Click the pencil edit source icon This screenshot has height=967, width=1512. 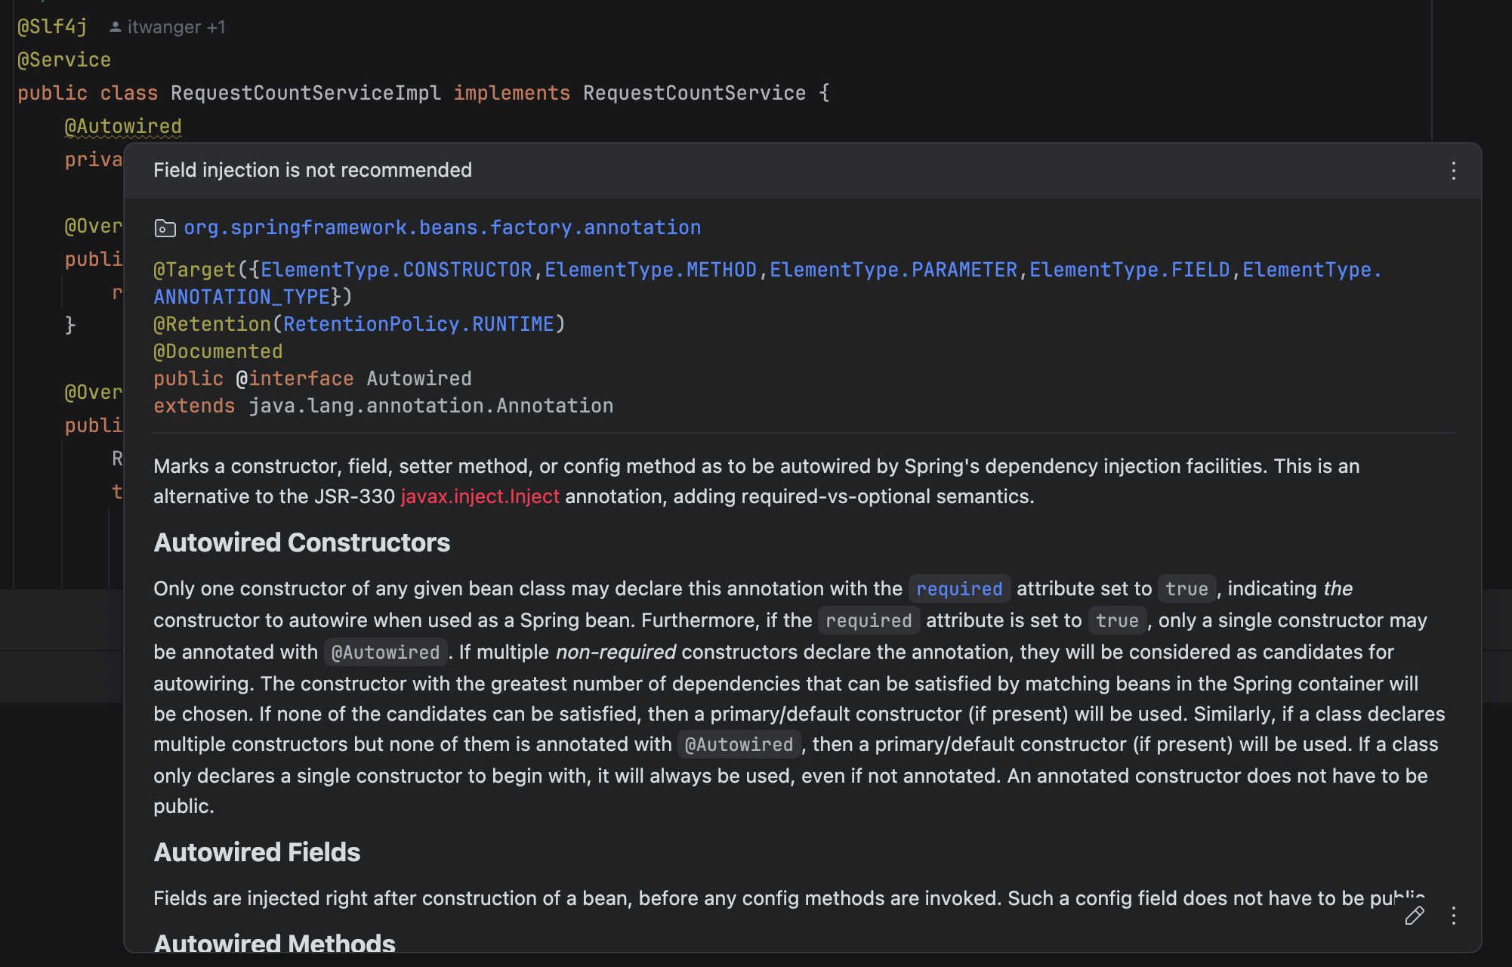(x=1414, y=916)
